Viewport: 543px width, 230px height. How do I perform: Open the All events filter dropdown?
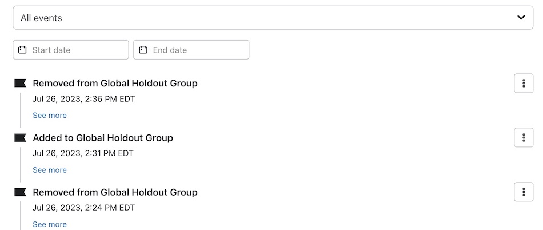tap(273, 18)
